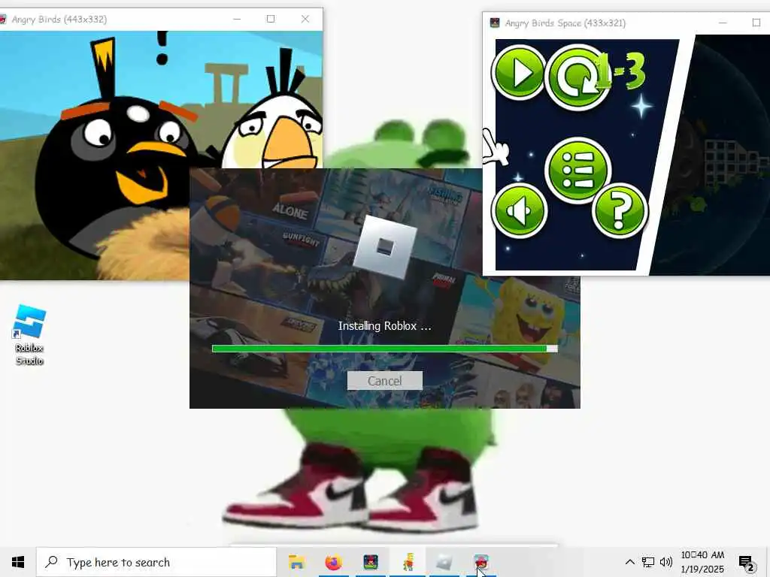The width and height of the screenshot is (770, 577).
Task: Click the Angry Birds Space window title icon
Action: click(x=495, y=23)
